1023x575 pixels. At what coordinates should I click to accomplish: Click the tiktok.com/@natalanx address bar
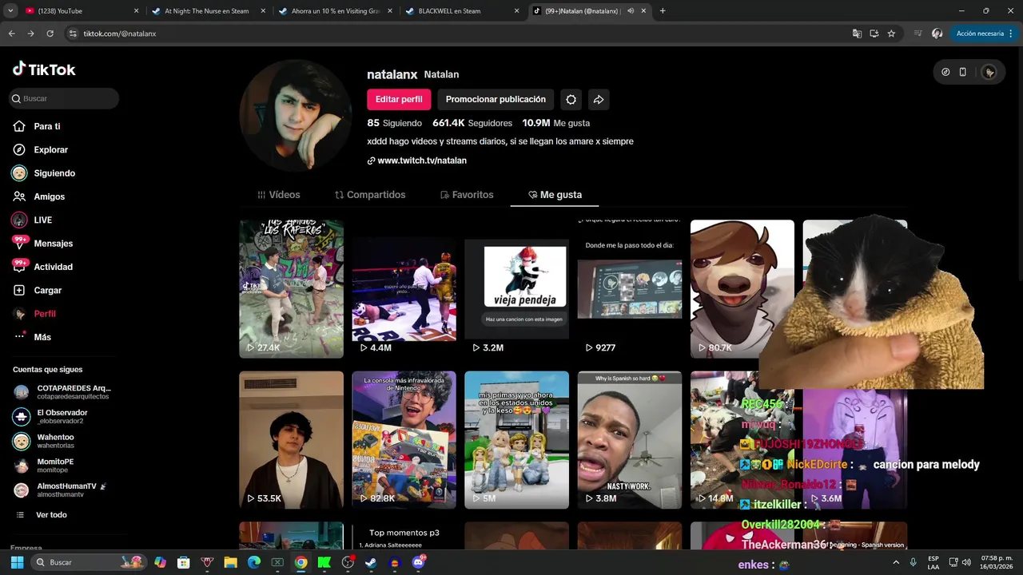click(456, 34)
